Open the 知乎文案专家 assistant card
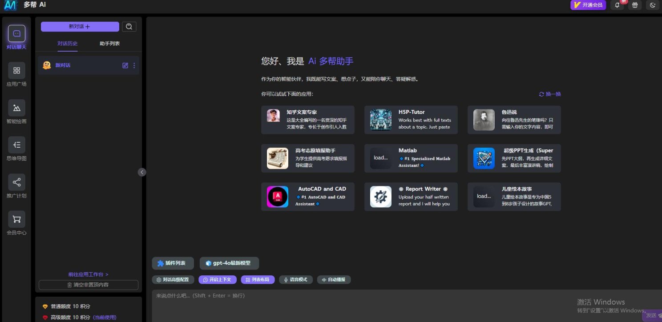The height and width of the screenshot is (322, 662). click(308, 120)
